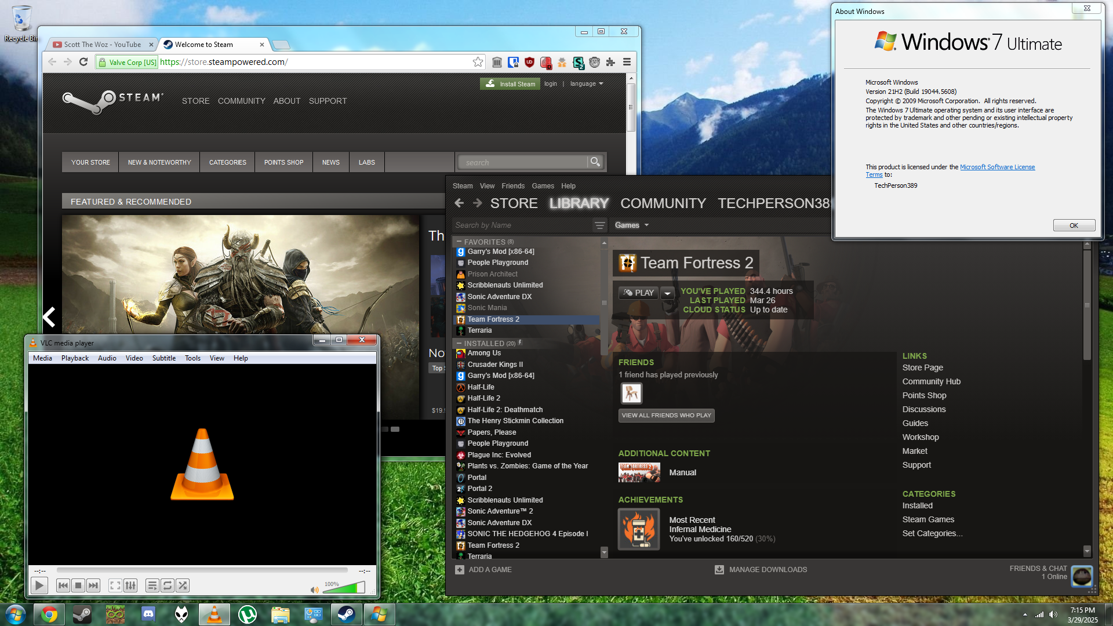Click the MANAGE DOWNLOADS icon
The height and width of the screenshot is (626, 1113).
[x=719, y=570]
